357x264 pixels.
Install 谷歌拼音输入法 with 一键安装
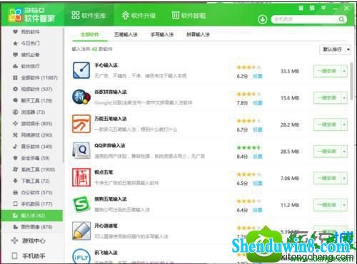pyautogui.click(x=328, y=97)
